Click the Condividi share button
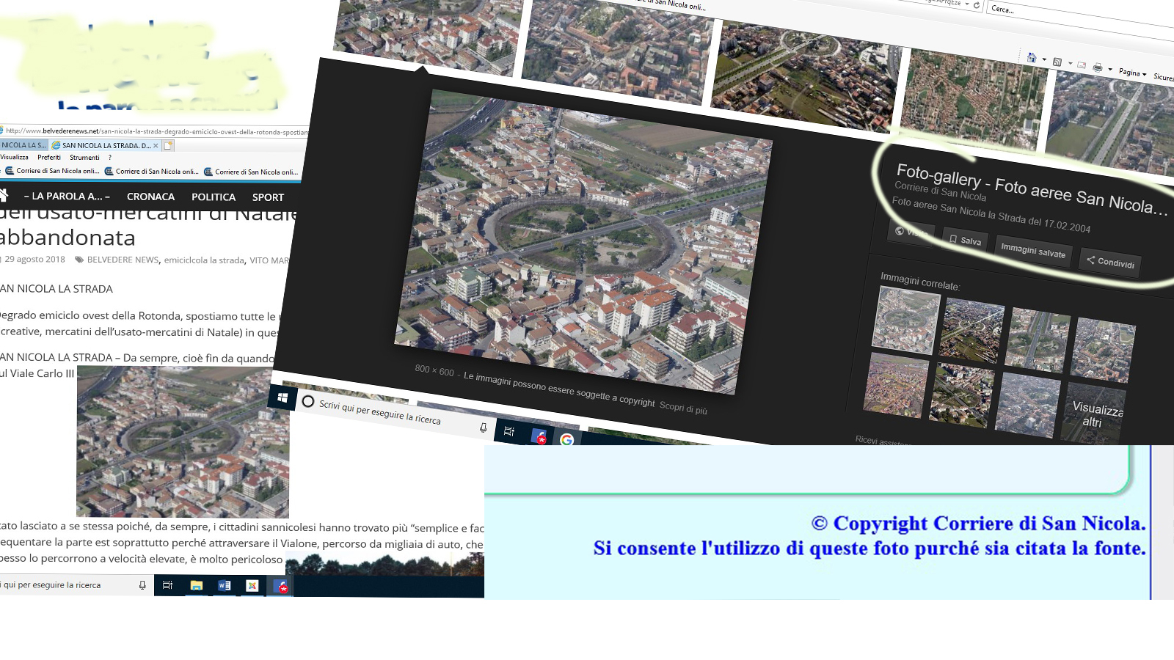The width and height of the screenshot is (1174, 660). 1110,262
